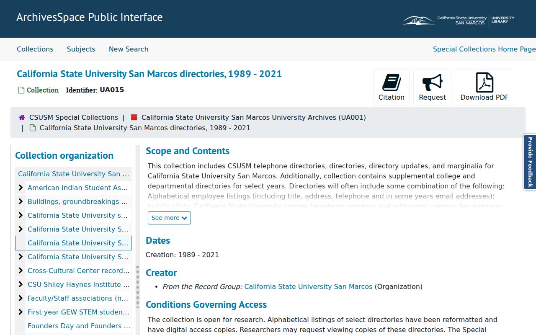Visit Special Collections Home Page

click(x=484, y=49)
